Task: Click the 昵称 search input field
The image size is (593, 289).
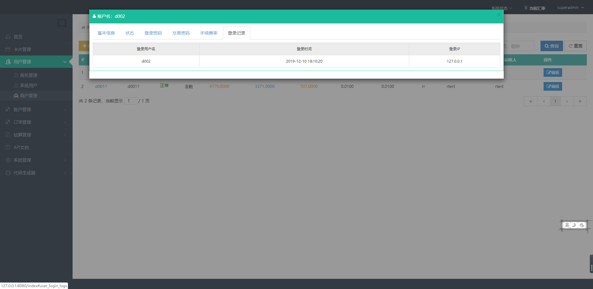Action: (x=519, y=46)
